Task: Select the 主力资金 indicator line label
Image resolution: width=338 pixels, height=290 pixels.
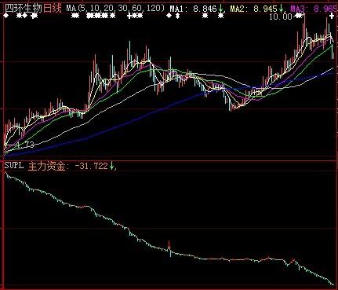Action: coord(46,166)
